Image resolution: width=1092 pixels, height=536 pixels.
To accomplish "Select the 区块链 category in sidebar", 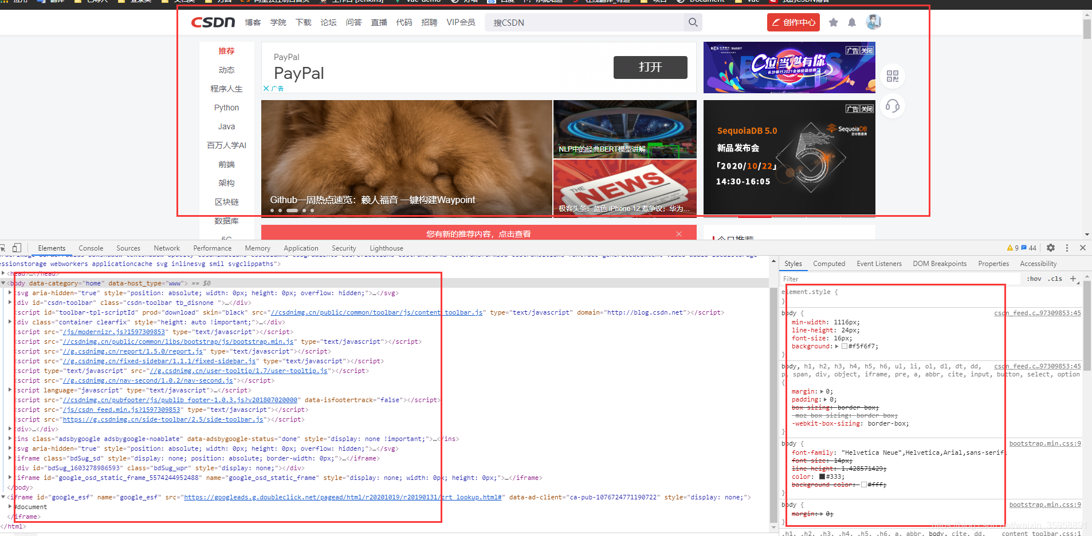I will [x=226, y=202].
